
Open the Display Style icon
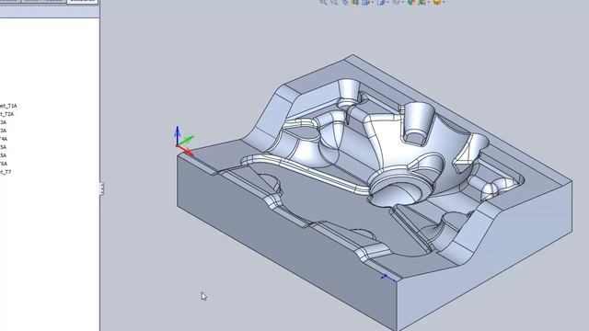pyautogui.click(x=382, y=2)
